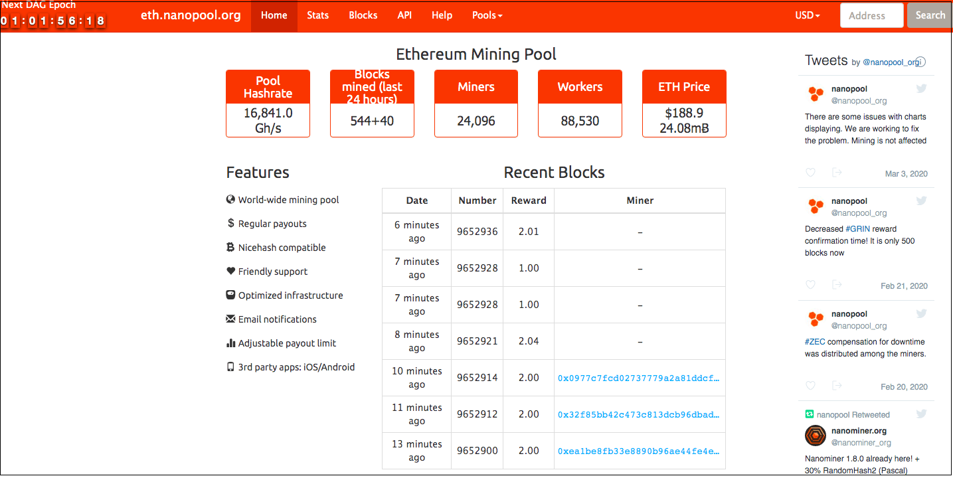
Task: Share the Feb 21, 2020 tweet
Action: 837,285
